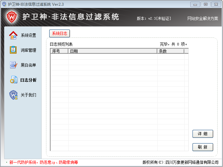This screenshot has height=167, width=223.
Task: Open 关于我们 from the sidebar
Action: pos(28,95)
